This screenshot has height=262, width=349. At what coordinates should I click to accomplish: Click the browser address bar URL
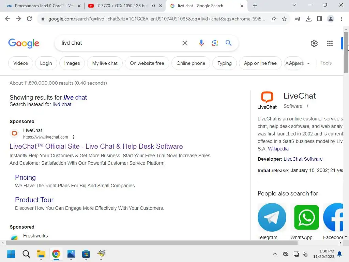tap(156, 19)
